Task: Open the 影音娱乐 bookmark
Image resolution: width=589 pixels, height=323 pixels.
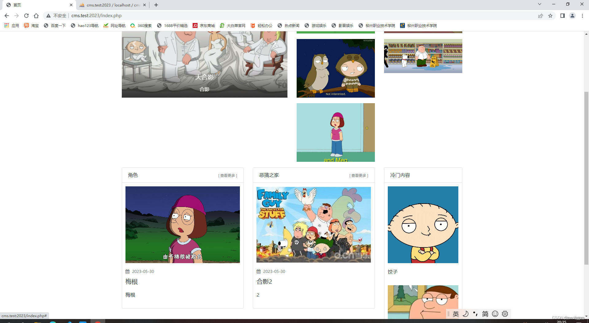Action: tap(342, 25)
